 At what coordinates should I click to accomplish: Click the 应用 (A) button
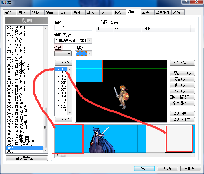(x=190, y=168)
